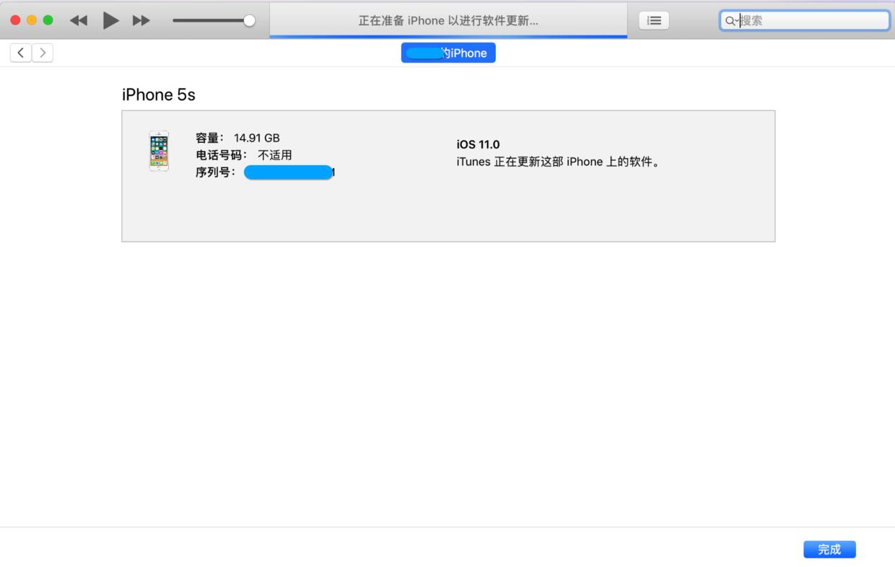Open the Up Next queue list icon
895x567 pixels.
(x=653, y=20)
